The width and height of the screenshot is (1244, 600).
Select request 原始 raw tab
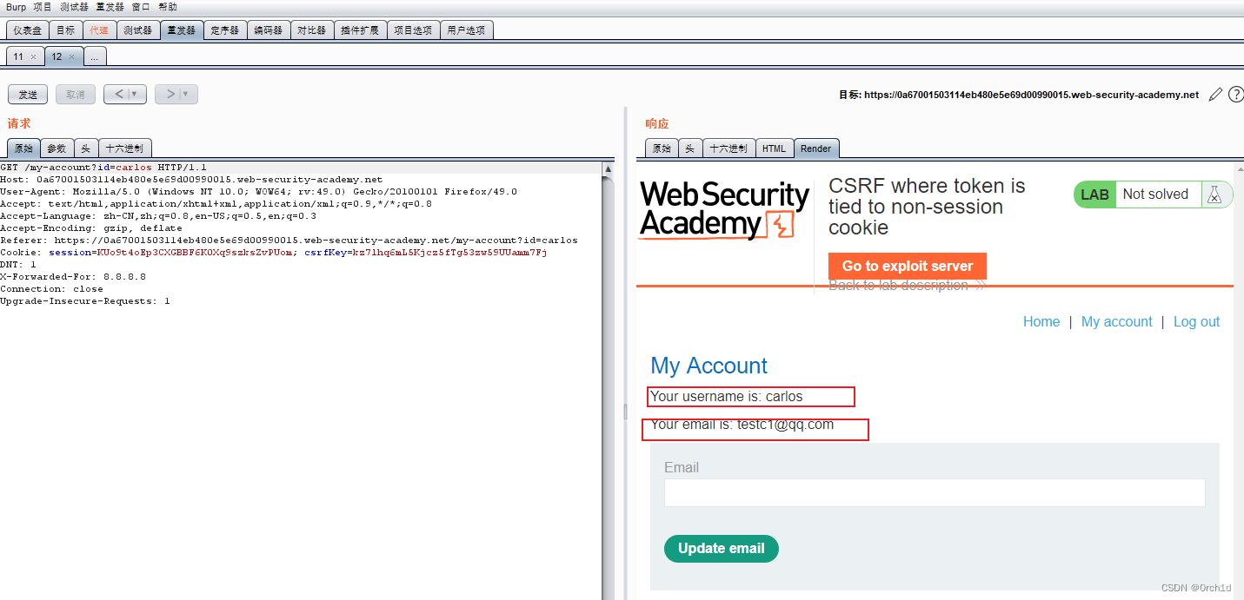coord(23,148)
